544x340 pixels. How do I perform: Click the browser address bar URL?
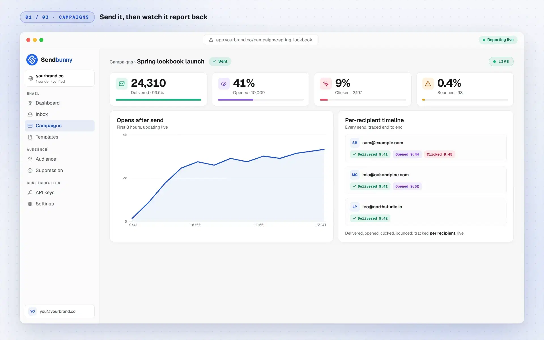(261, 40)
